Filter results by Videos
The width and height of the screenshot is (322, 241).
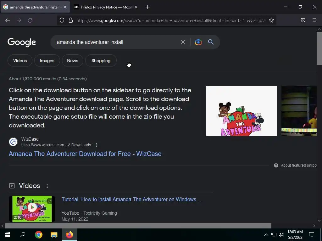(x=20, y=61)
